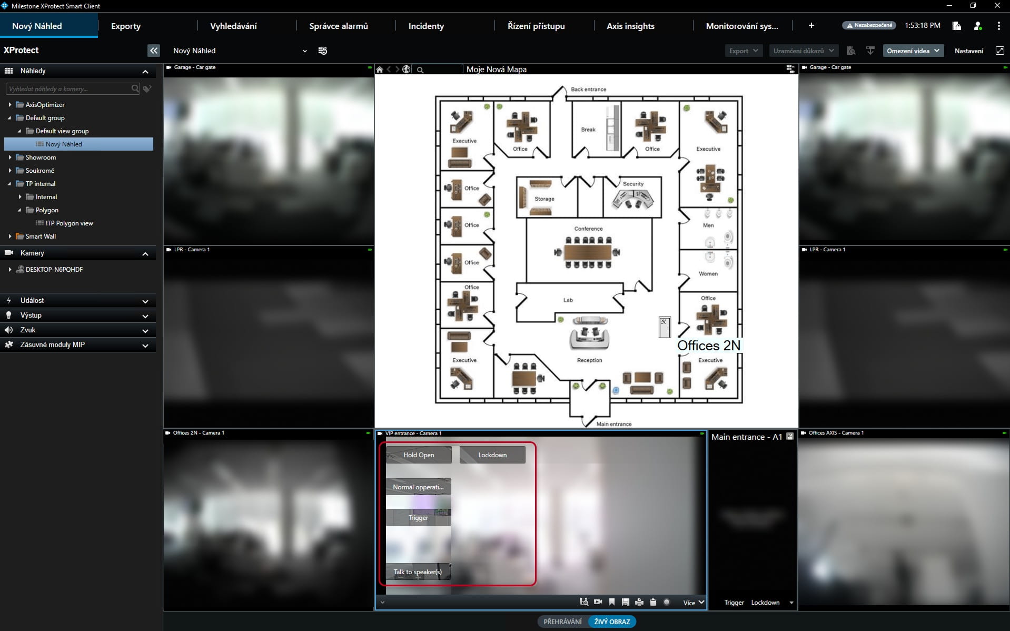The height and width of the screenshot is (631, 1010).
Task: Click the globe icon in map toolbar
Action: pos(407,70)
